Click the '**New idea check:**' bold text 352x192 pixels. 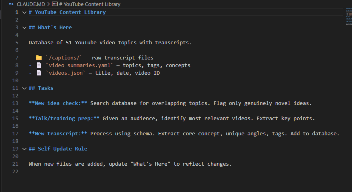[58, 103]
